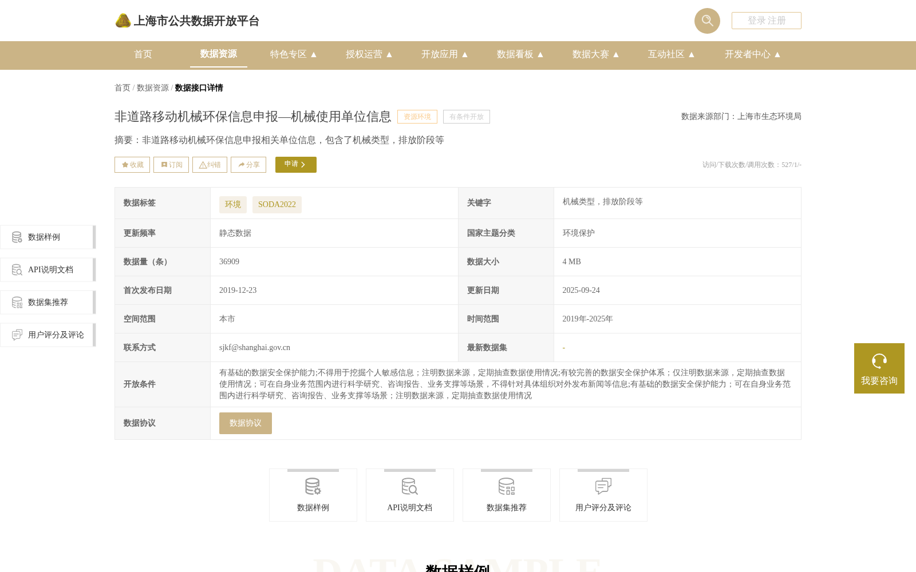This screenshot has height=572, width=916.
Task: Expand the 互动社区 dropdown menu
Action: point(672,54)
